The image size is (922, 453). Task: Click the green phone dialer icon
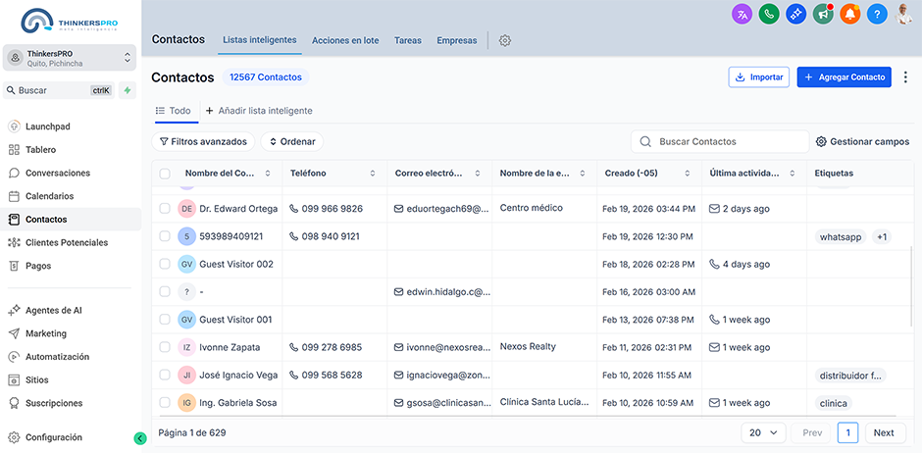[769, 14]
